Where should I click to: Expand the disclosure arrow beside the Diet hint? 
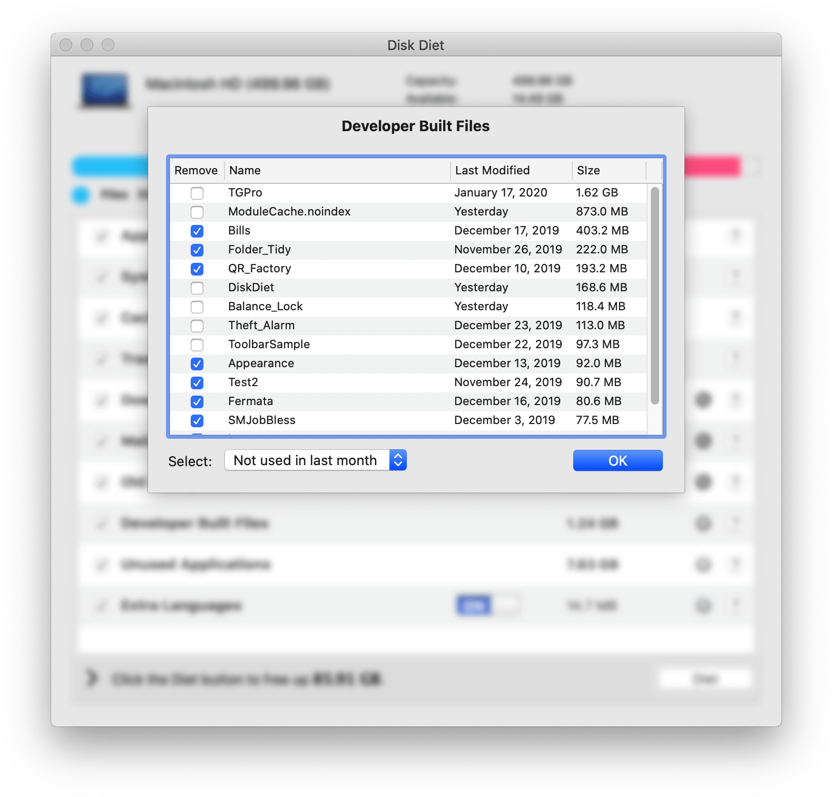[x=92, y=678]
